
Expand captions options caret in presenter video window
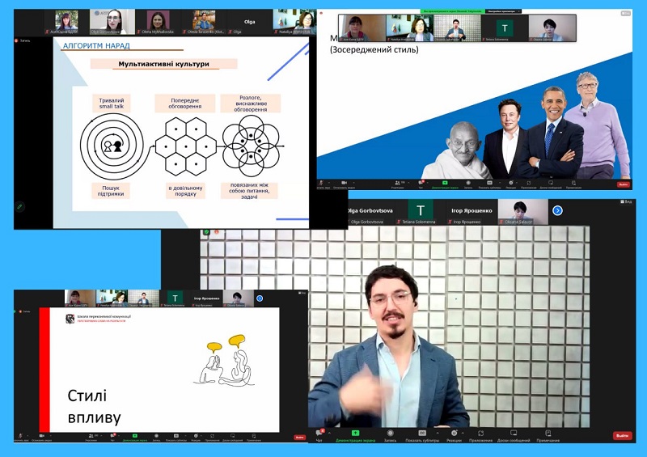coord(437,433)
